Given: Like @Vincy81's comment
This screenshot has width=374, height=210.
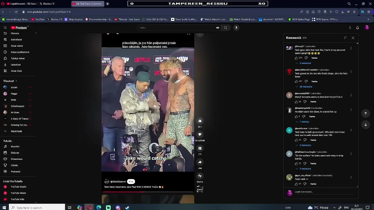Looking at the screenshot, I should pos(296,58).
